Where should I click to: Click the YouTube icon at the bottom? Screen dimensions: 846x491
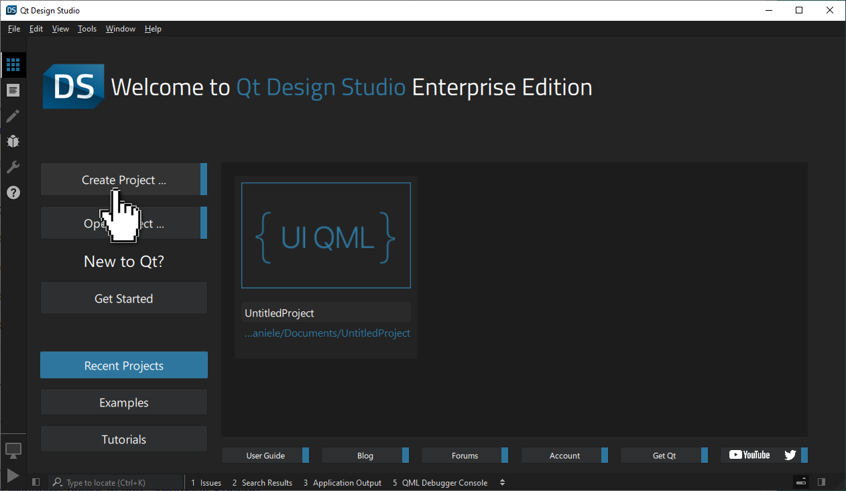[750, 455]
